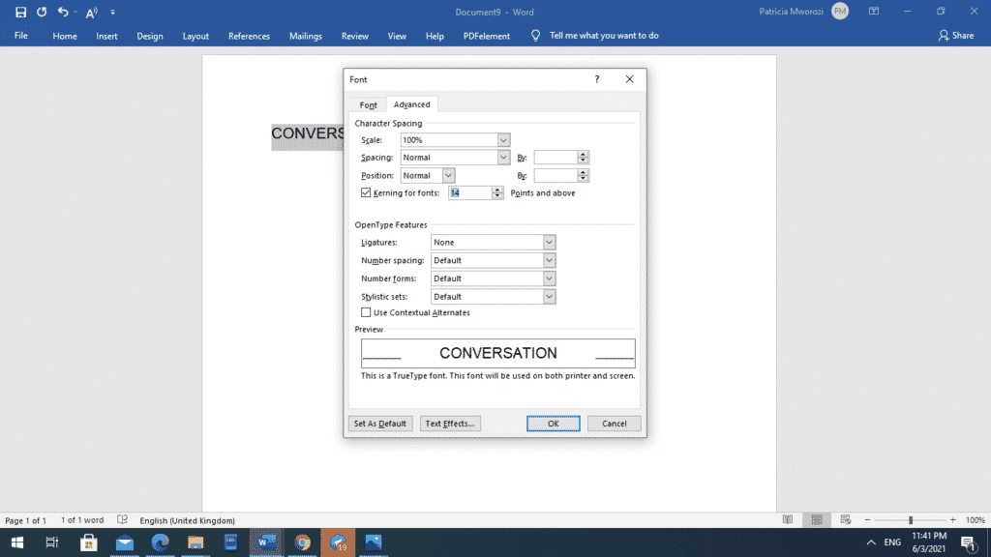Screen dimensions: 991x557
Task: Switch to Read Mode in the status bar
Action: coord(789,519)
